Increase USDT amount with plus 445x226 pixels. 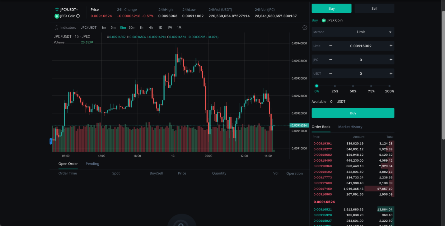pyautogui.click(x=391, y=73)
